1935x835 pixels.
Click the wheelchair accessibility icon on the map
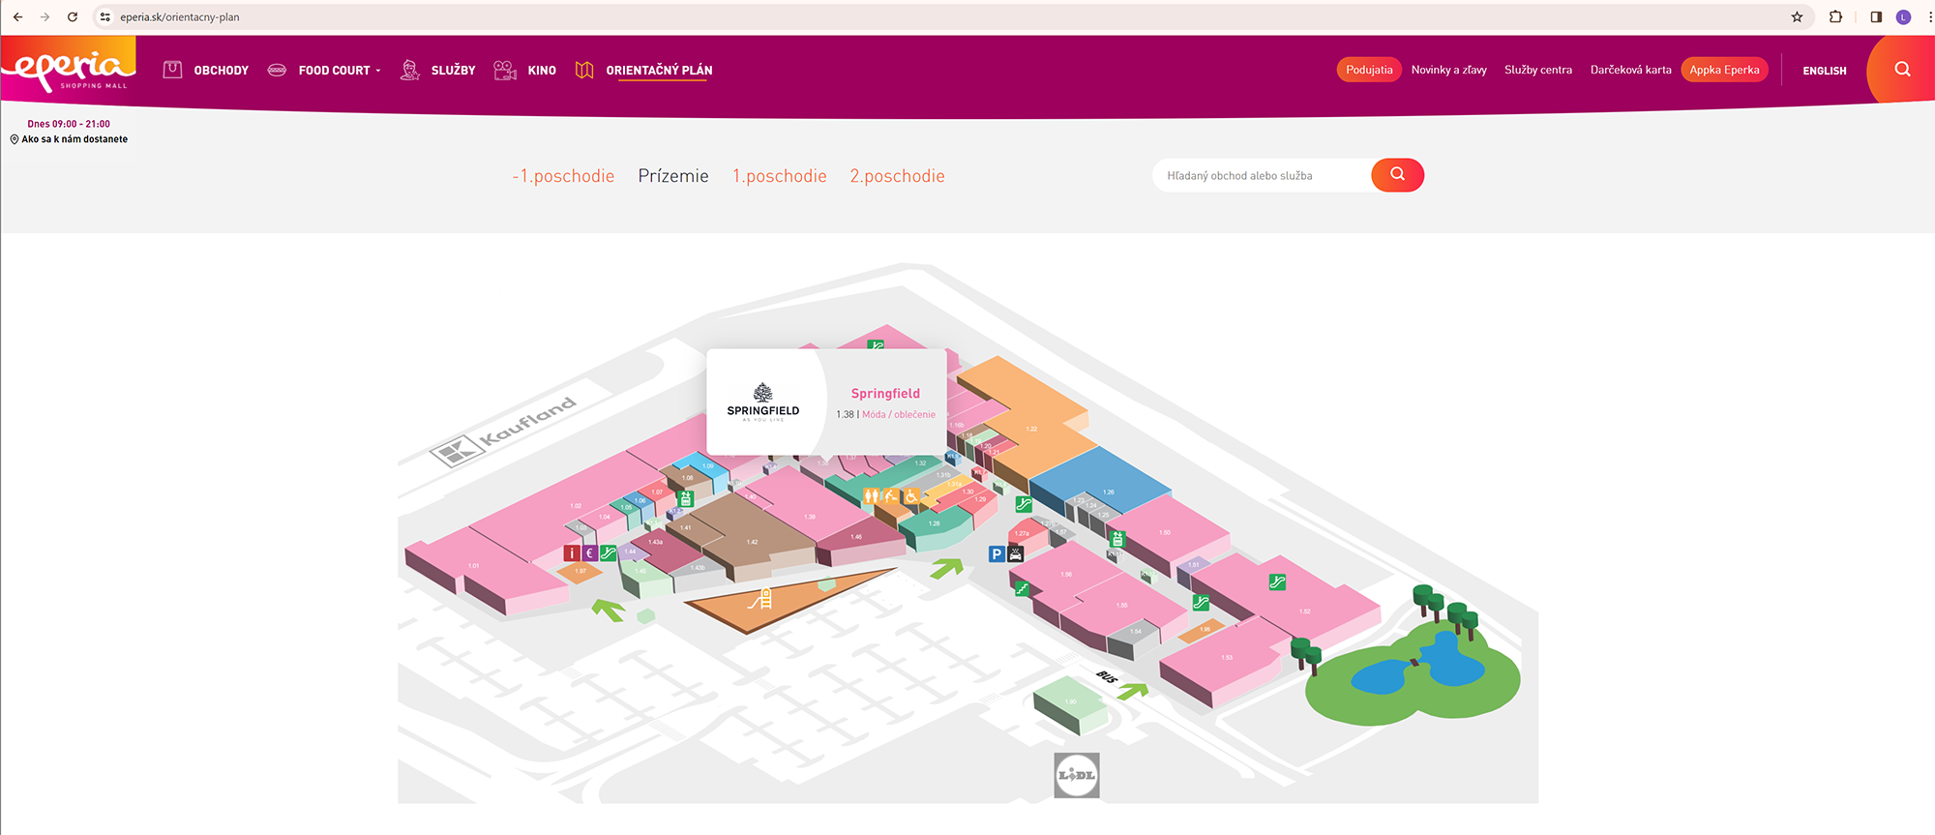[911, 497]
